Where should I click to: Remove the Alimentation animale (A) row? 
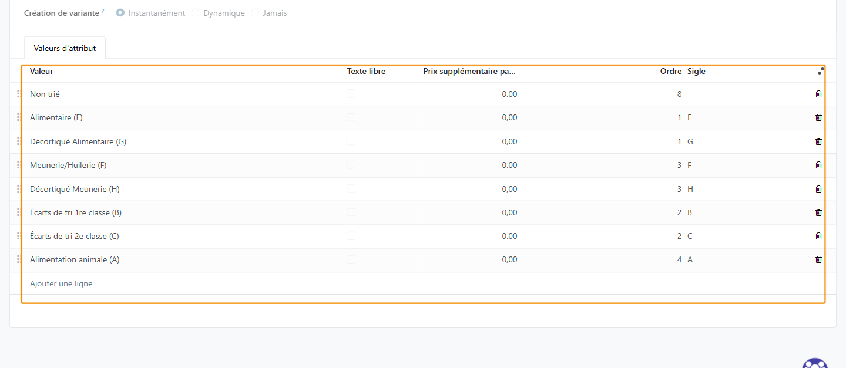[818, 259]
